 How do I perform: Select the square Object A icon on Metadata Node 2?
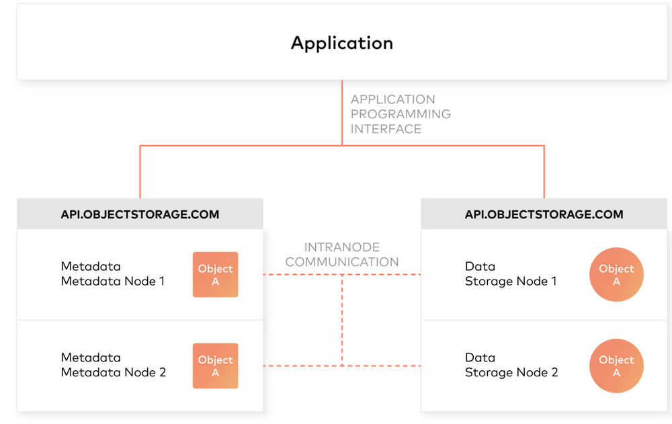pos(215,366)
